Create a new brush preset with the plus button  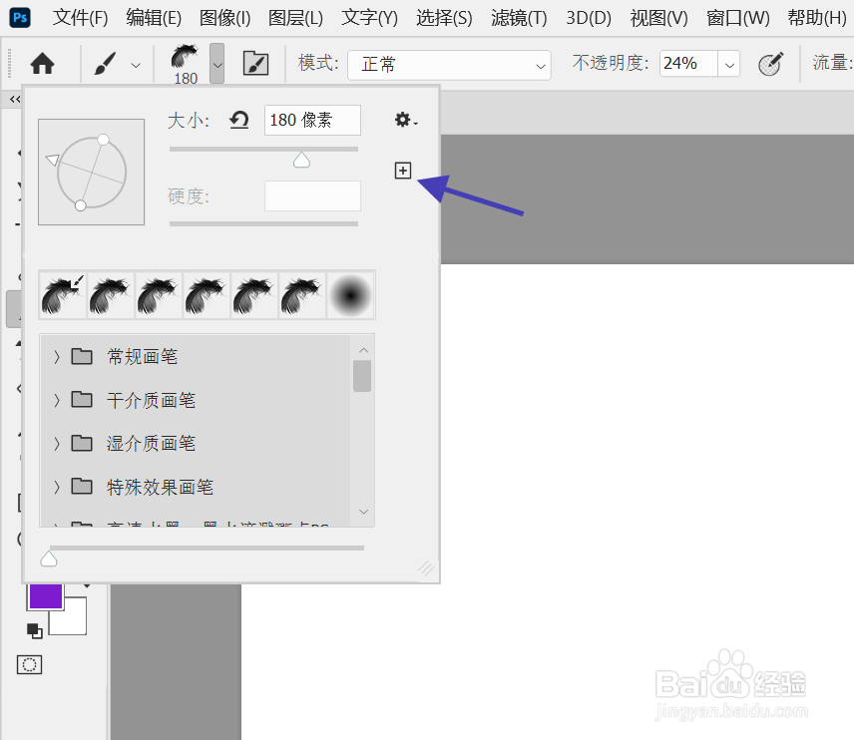pos(403,170)
